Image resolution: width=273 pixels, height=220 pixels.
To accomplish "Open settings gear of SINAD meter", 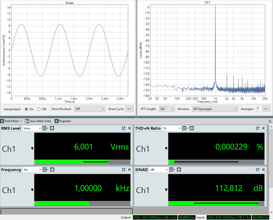I will tap(179, 169).
